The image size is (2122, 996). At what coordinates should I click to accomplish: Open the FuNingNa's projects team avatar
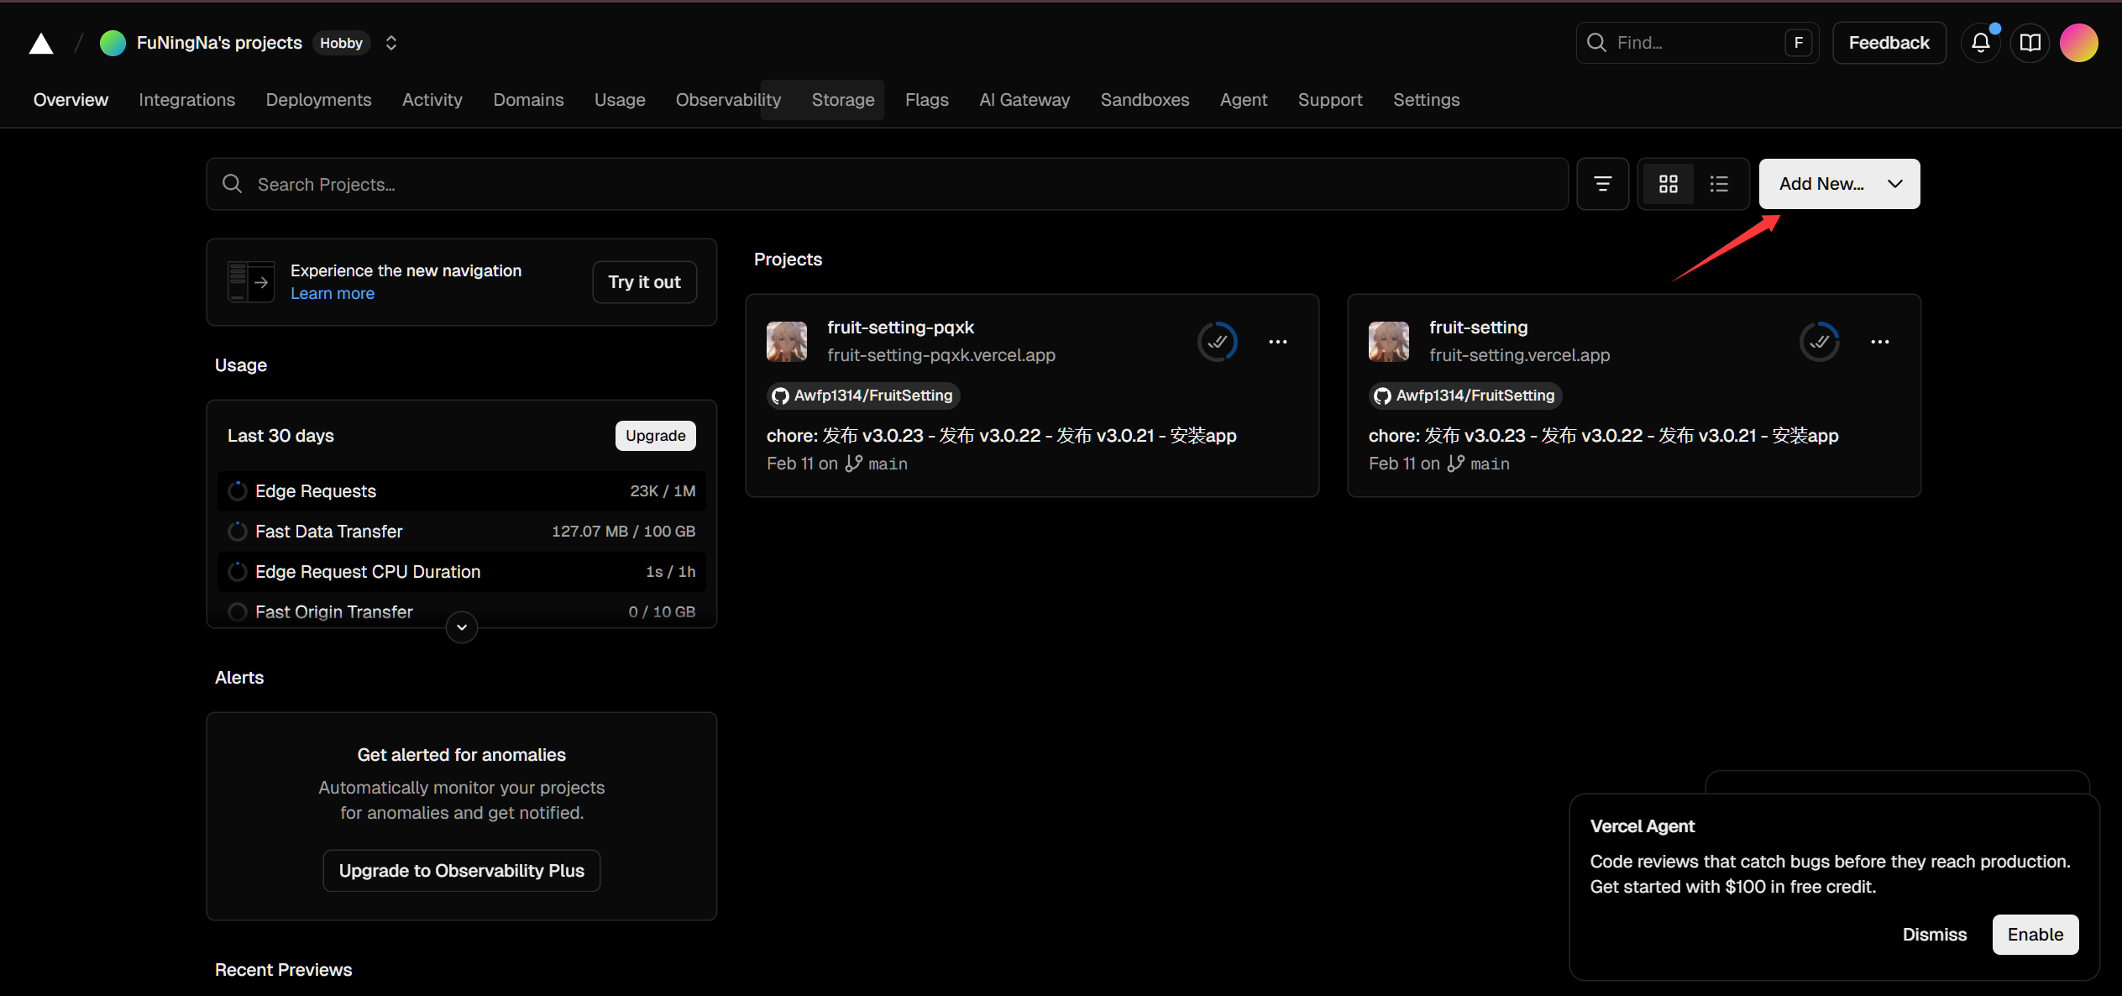[x=113, y=43]
